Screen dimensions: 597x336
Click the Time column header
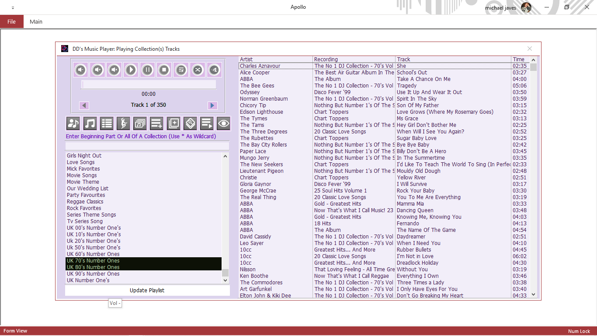click(521, 59)
